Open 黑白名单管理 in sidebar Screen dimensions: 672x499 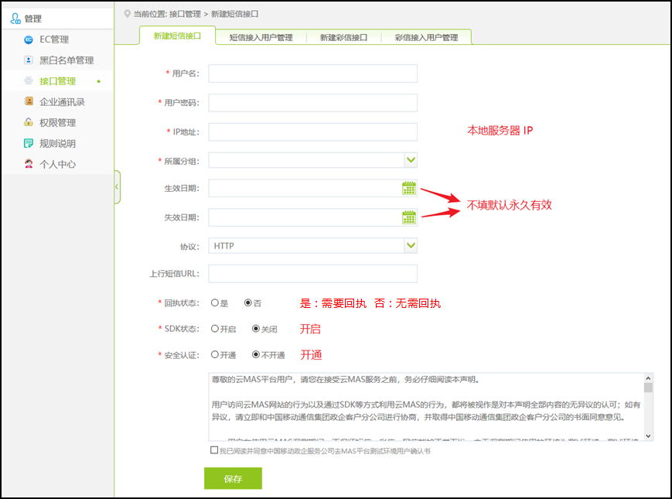tap(58, 60)
